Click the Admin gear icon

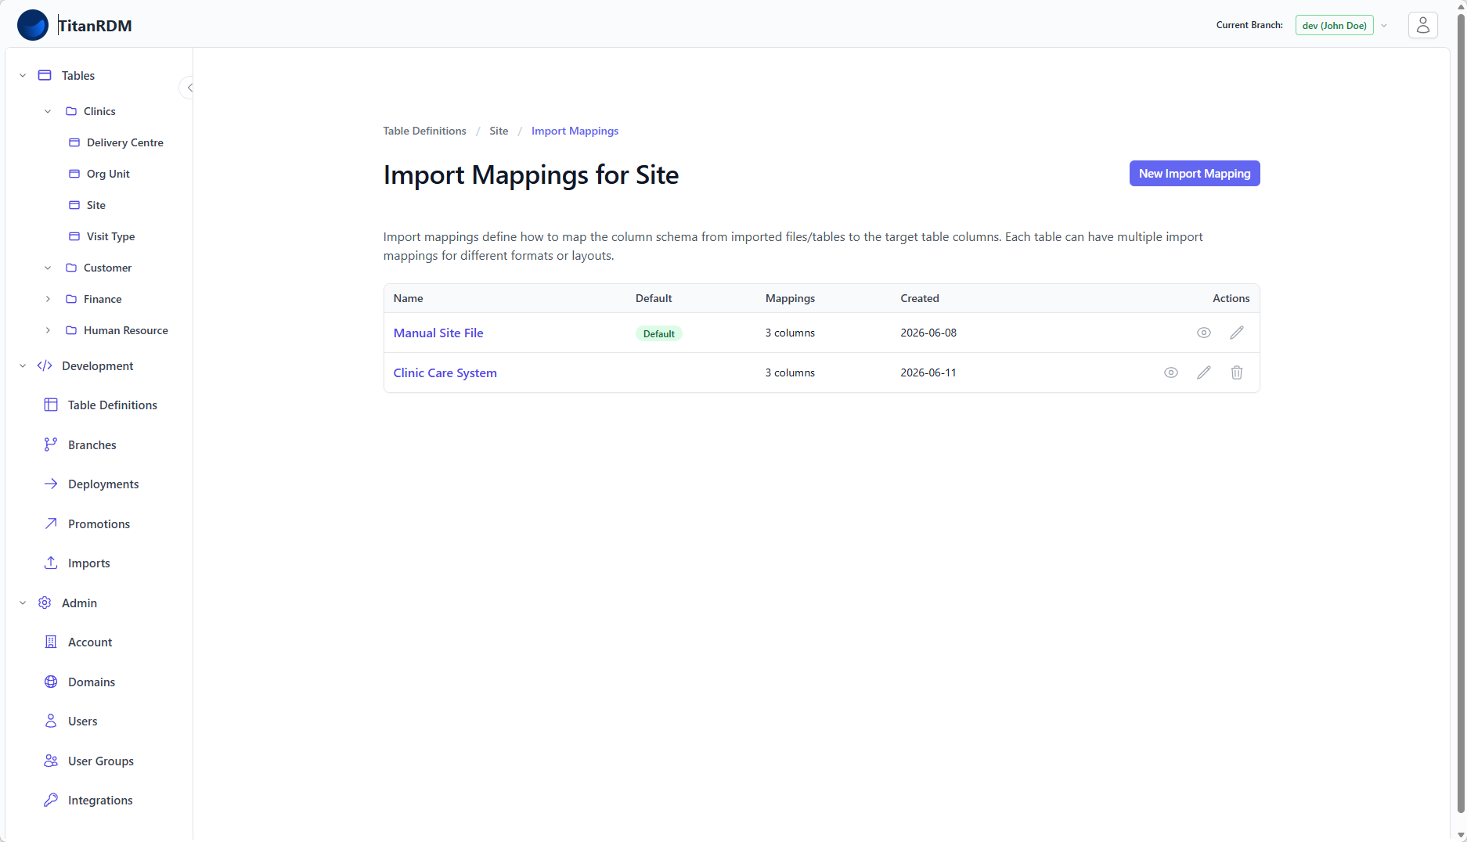tap(45, 603)
